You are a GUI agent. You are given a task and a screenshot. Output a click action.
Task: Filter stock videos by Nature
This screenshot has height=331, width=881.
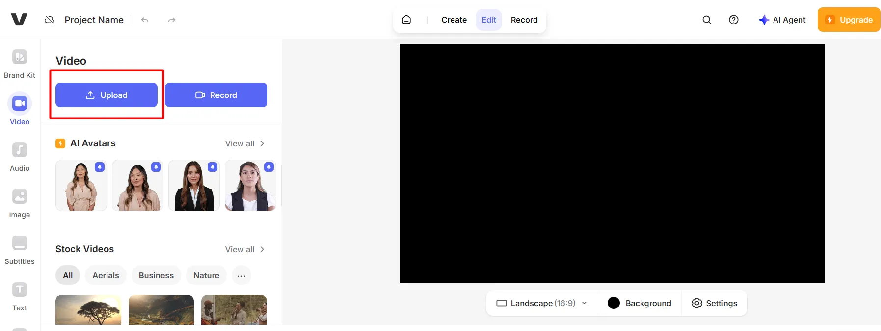[x=206, y=275]
